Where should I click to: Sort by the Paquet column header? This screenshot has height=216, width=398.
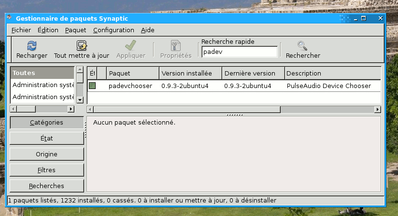click(x=133, y=73)
